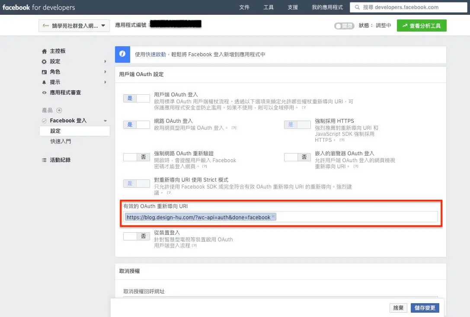Image resolution: width=470 pixels, height=317 pixels.
Task: Click the 取消授權回呼網址 label
Action: click(144, 291)
